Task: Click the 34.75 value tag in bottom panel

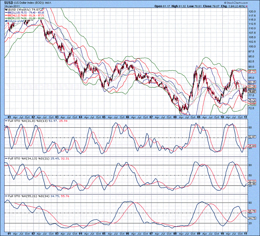Action: click(251, 217)
